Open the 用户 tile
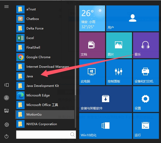The image size is (161, 143). tap(133, 18)
